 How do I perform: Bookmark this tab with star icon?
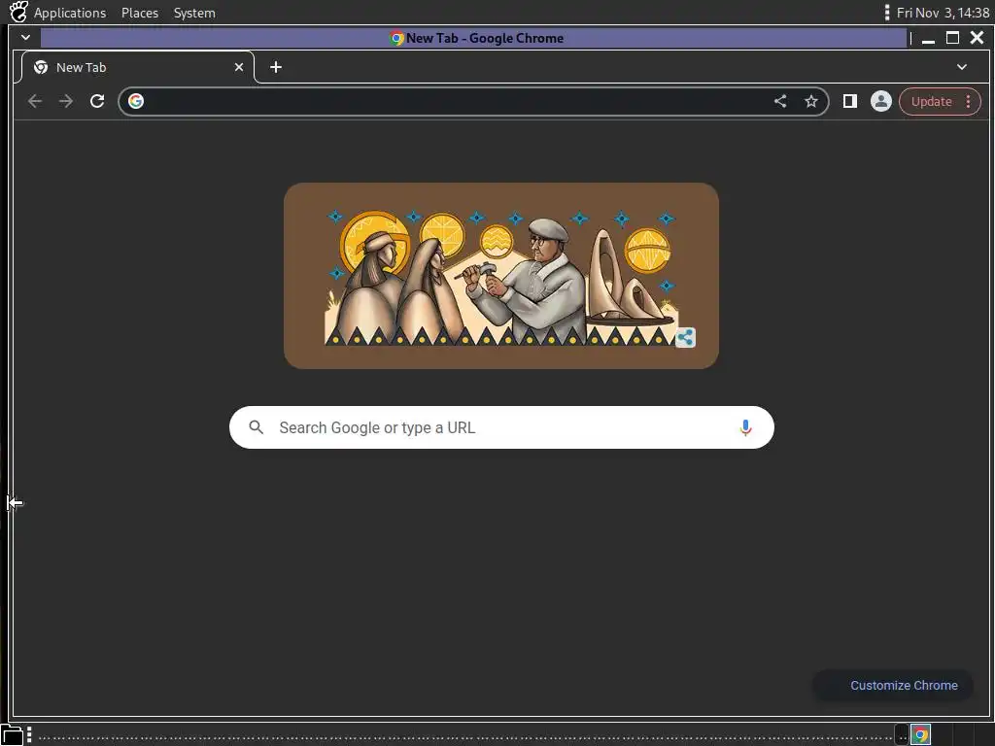tap(811, 101)
